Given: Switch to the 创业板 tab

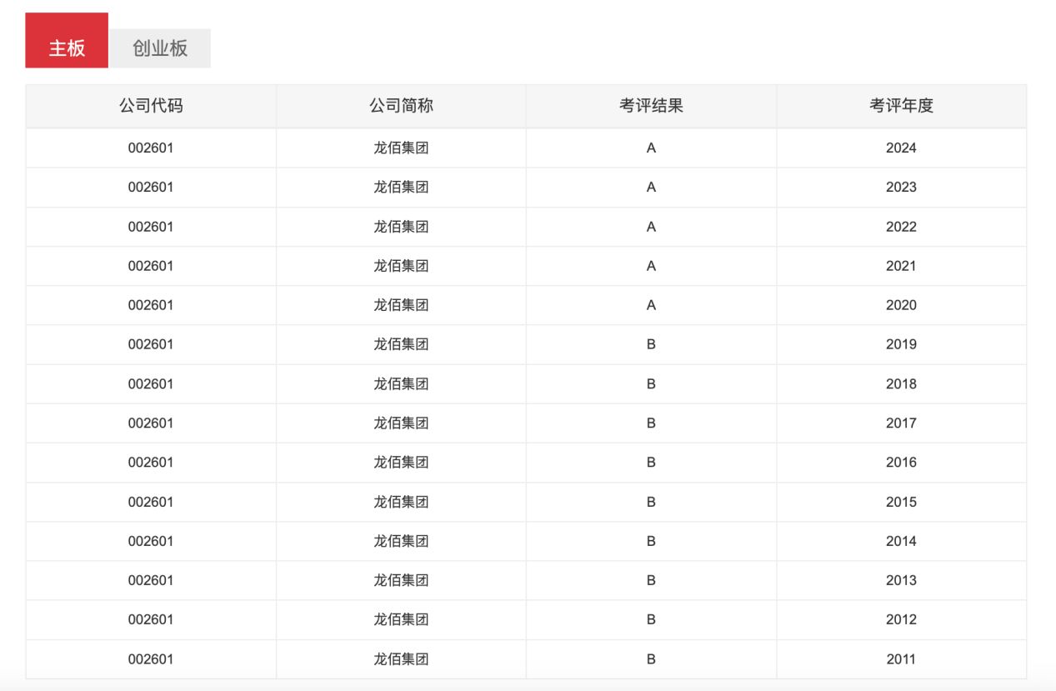Looking at the screenshot, I should [x=160, y=48].
